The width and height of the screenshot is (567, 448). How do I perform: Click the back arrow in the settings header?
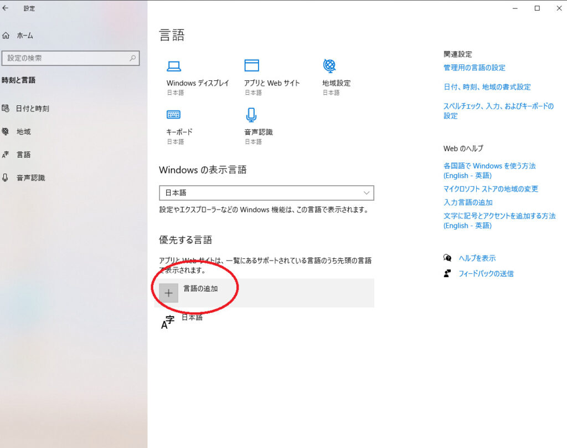pyautogui.click(x=6, y=8)
